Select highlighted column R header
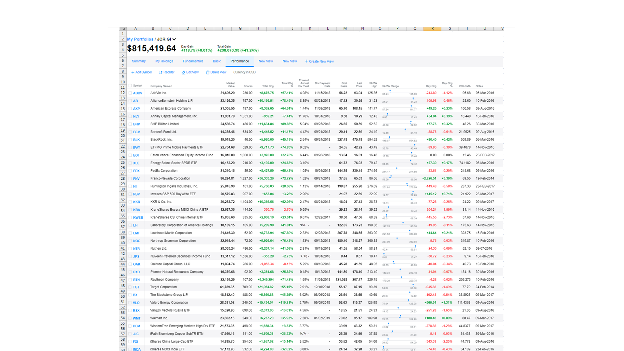 point(432,29)
